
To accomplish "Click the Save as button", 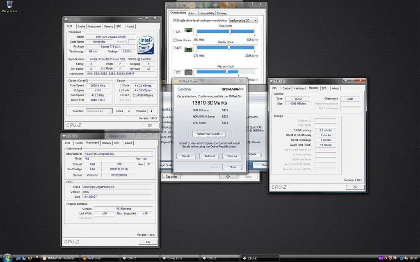I will [x=233, y=156].
